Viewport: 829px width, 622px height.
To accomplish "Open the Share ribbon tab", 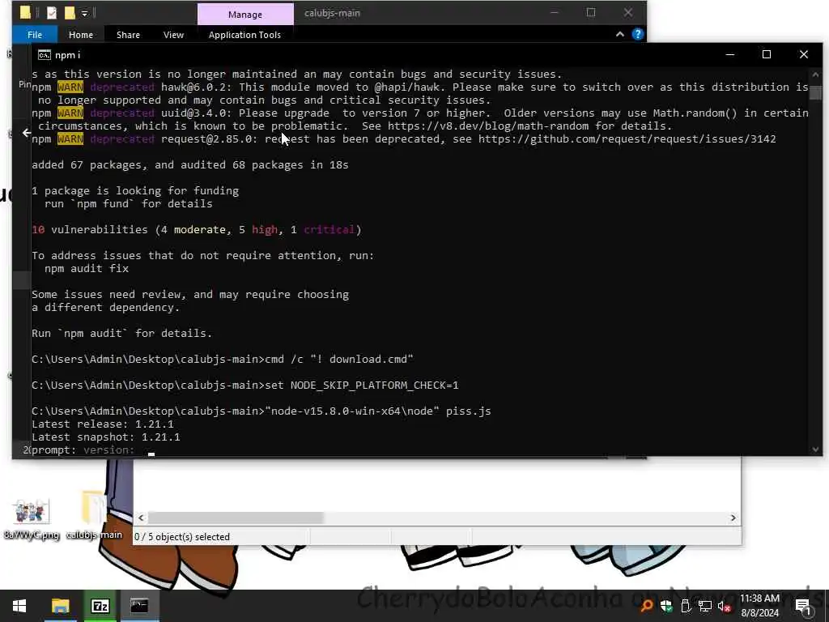I will 128,35.
